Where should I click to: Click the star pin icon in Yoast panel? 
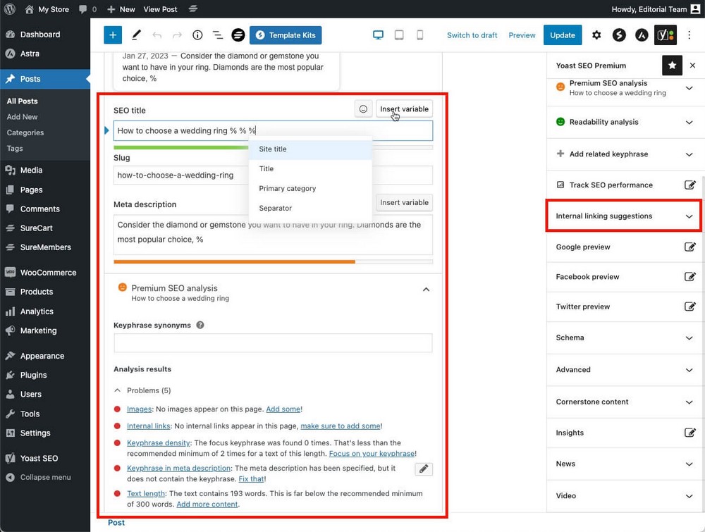(672, 66)
